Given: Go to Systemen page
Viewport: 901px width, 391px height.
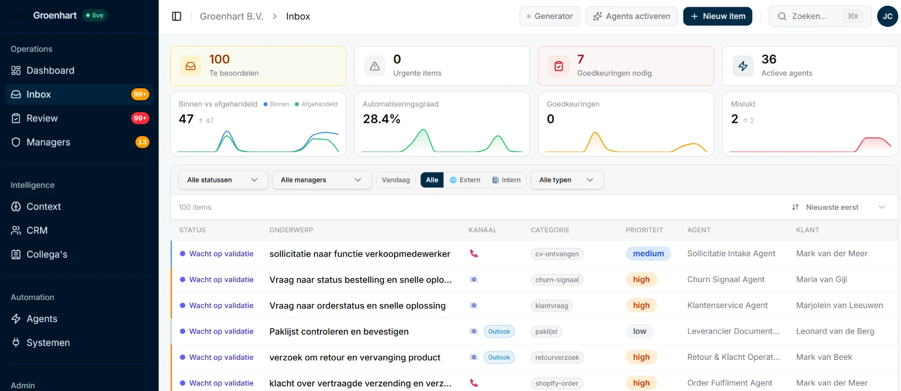Looking at the screenshot, I should click(79, 342).
